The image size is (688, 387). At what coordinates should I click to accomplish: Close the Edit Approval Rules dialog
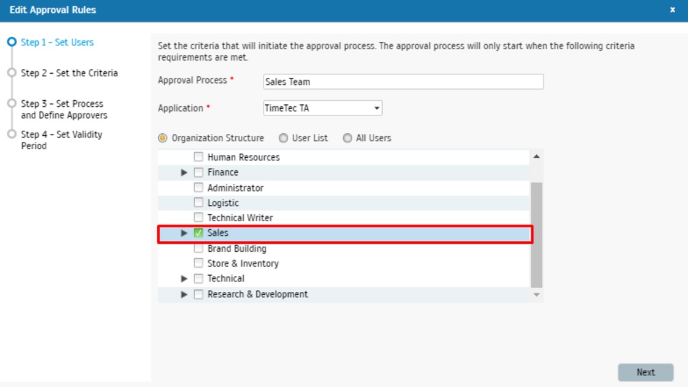click(673, 10)
